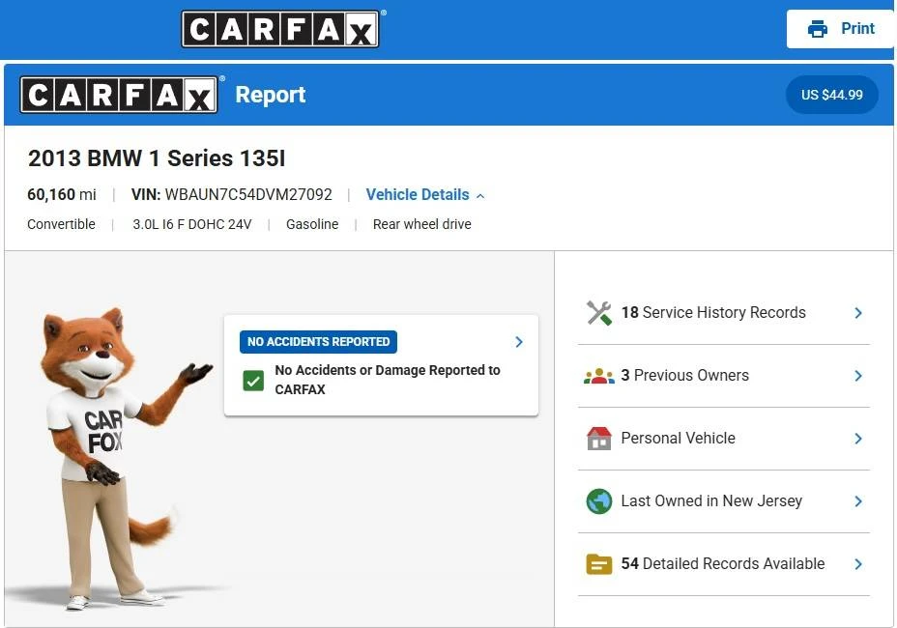Click the NO ACCIDENTS REPORTED badge
This screenshot has height=628, width=897.
pyautogui.click(x=318, y=342)
